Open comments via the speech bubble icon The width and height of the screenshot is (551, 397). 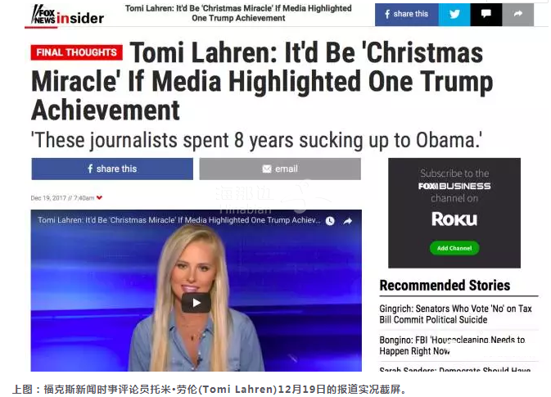486,15
